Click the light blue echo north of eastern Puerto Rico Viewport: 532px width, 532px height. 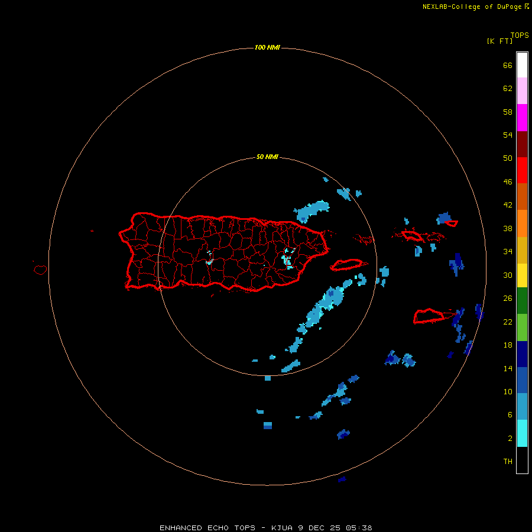pyautogui.click(x=311, y=211)
